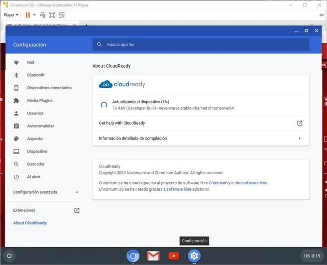Click the VMware Unity mode icon
This screenshot has height=265, width=327.
pos(61,15)
